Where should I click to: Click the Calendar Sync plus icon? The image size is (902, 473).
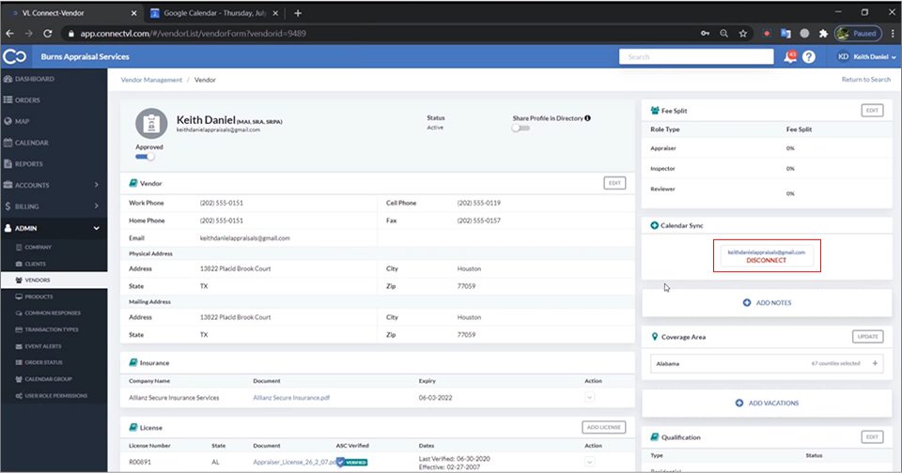click(654, 225)
